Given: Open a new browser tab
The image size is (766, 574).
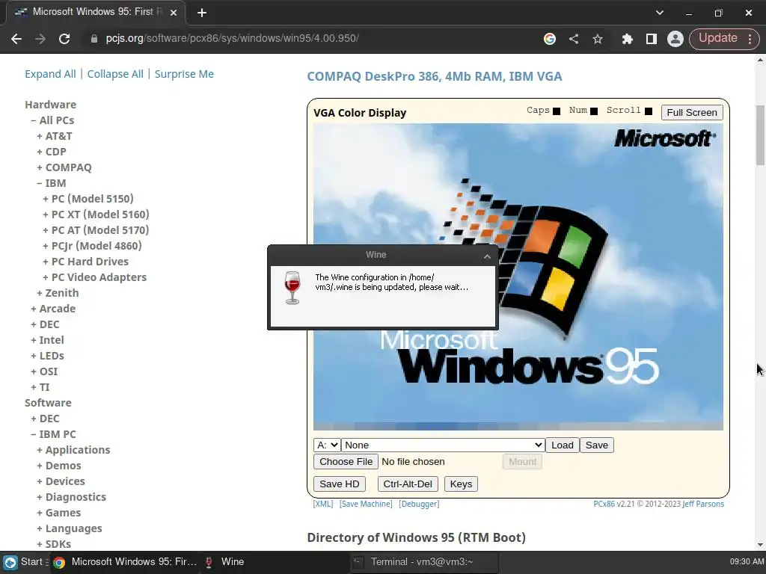Looking at the screenshot, I should tap(202, 13).
